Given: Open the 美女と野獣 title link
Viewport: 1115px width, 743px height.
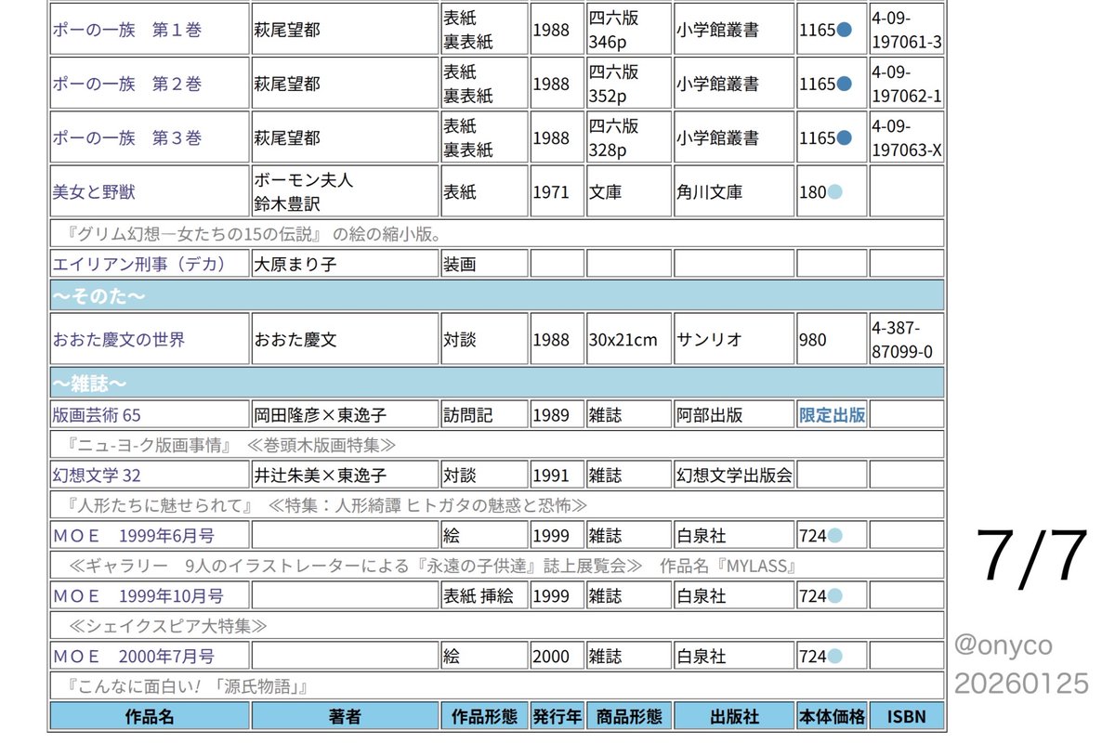Looking at the screenshot, I should tap(92, 192).
